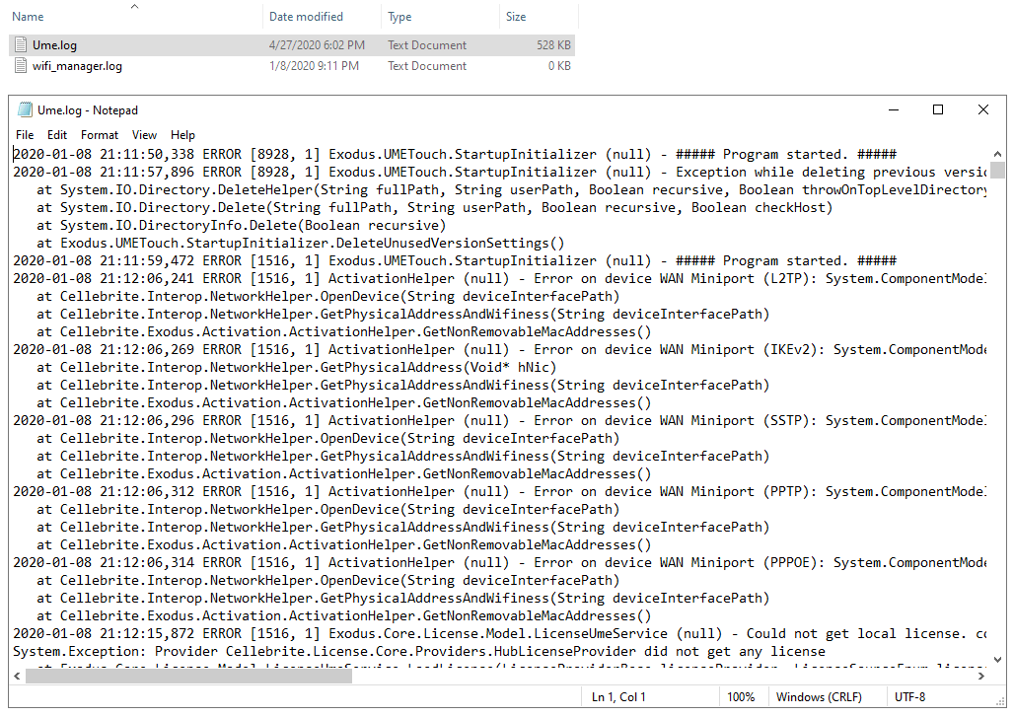The width and height of the screenshot is (1014, 717).
Task: Click the WAN Miniport (PPPOE) error line
Action: click(500, 563)
